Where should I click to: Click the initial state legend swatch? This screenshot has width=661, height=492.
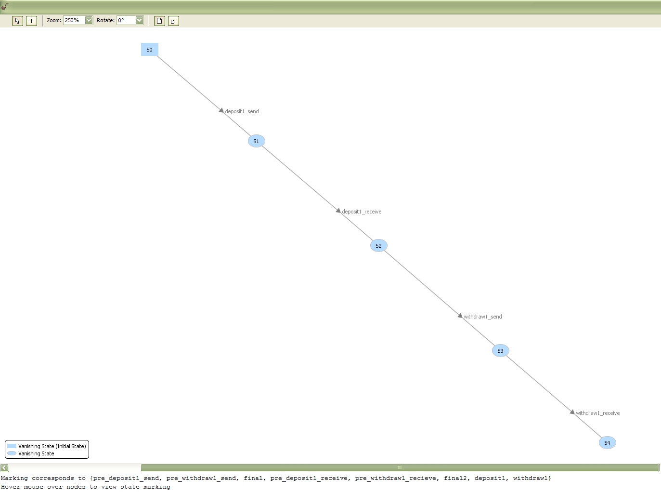click(x=12, y=446)
